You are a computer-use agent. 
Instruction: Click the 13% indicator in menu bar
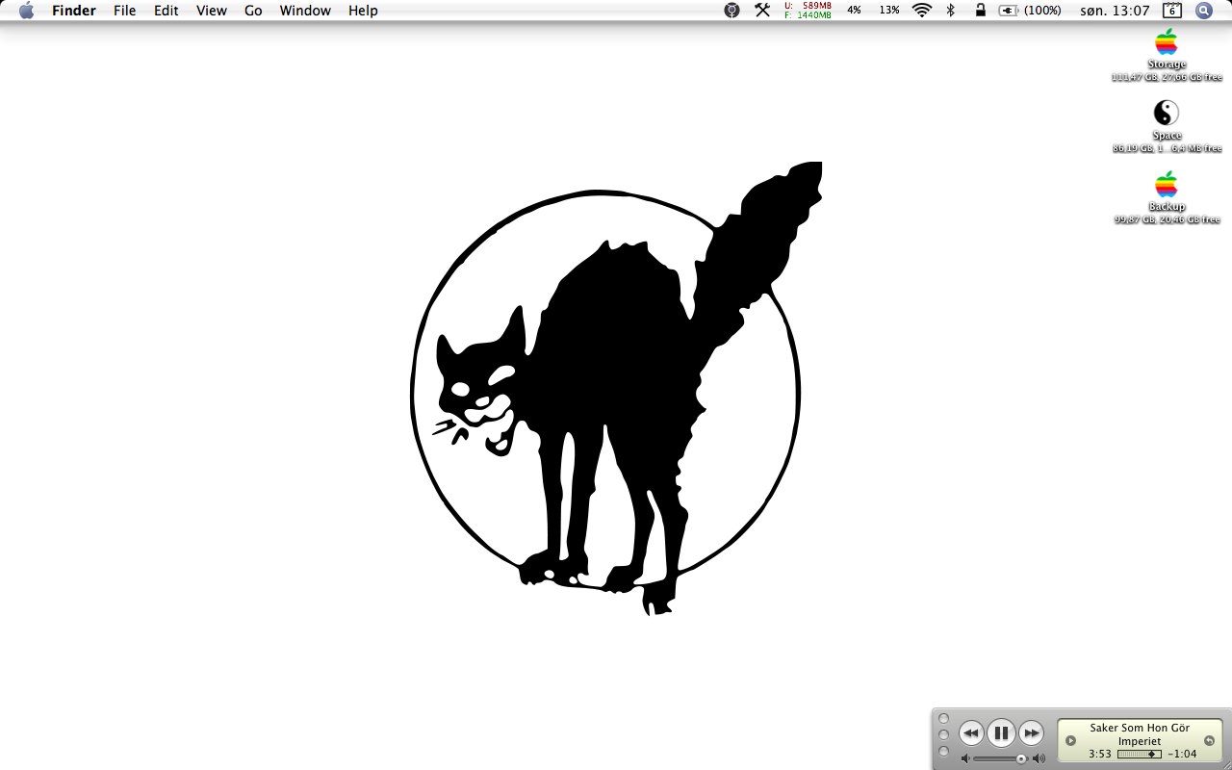(x=889, y=11)
